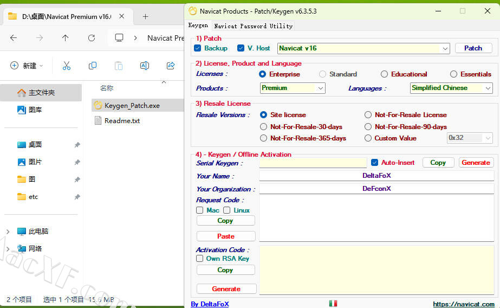Open the Languages Simplified Chinese dropdown
The image size is (500, 308).
coord(488,88)
